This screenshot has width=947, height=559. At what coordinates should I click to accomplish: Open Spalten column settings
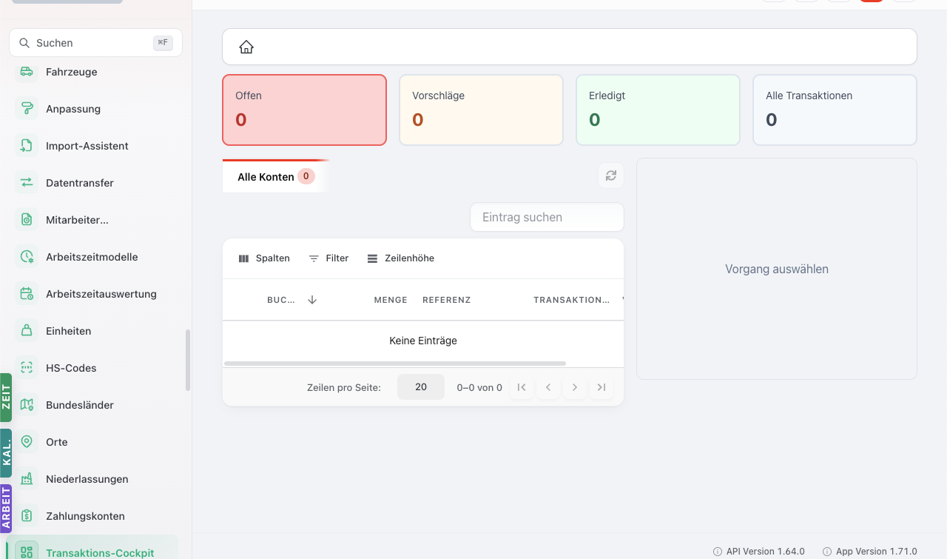[x=264, y=258]
